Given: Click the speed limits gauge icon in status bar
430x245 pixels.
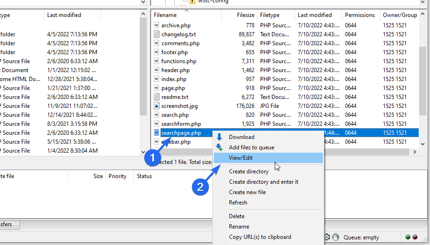Looking at the screenshot, I should tap(336, 237).
